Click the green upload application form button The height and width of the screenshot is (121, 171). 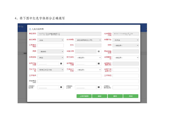pyautogui.click(x=84, y=96)
